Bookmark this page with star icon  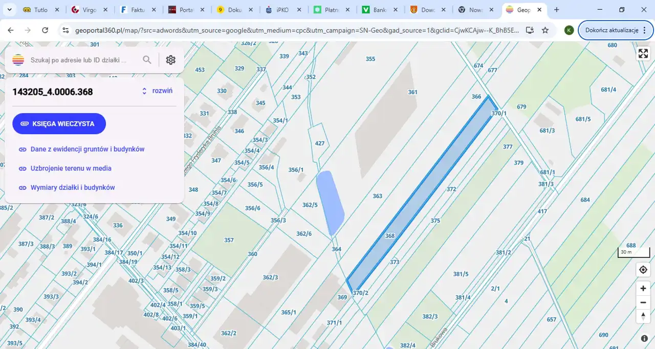545,30
